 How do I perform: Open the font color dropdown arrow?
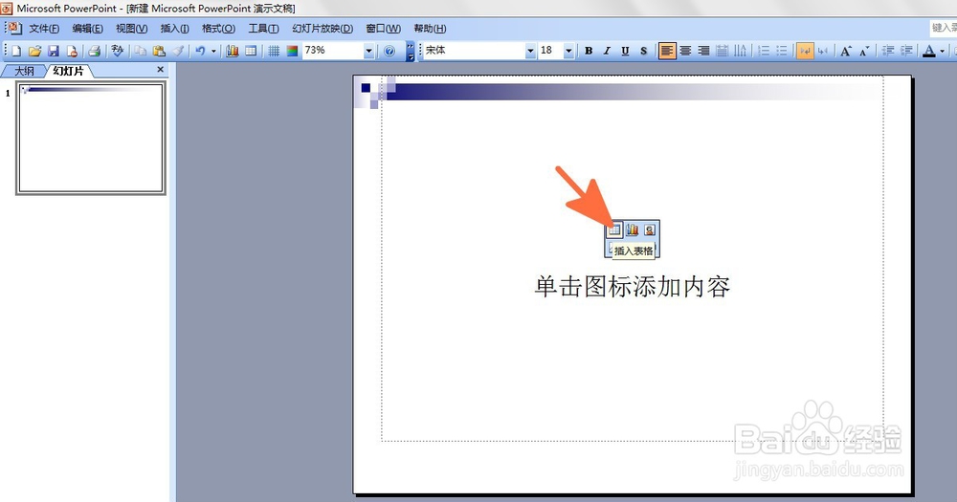pyautogui.click(x=942, y=51)
